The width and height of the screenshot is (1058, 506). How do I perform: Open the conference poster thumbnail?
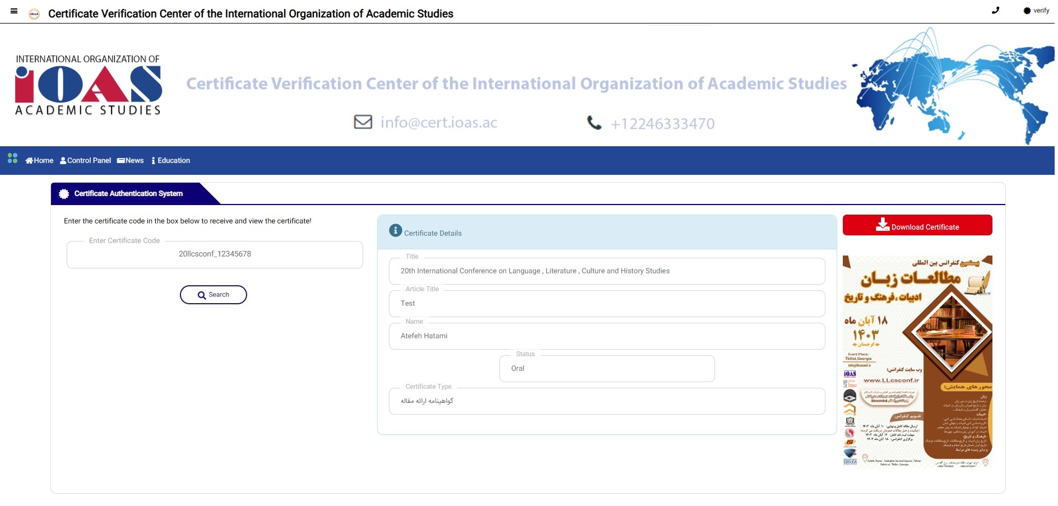(917, 361)
